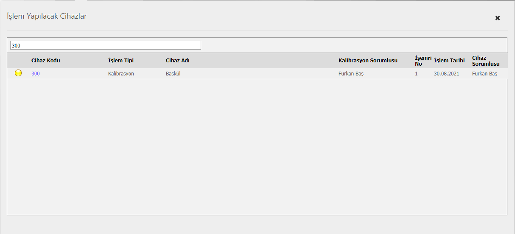Image resolution: width=515 pixels, height=234 pixels.
Task: Click the Baskül device name cell
Action: tap(174, 74)
